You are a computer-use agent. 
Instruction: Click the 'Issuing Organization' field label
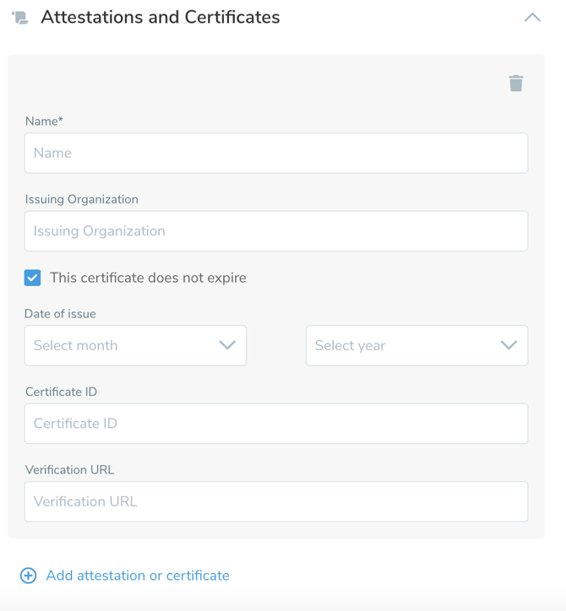pyautogui.click(x=81, y=199)
